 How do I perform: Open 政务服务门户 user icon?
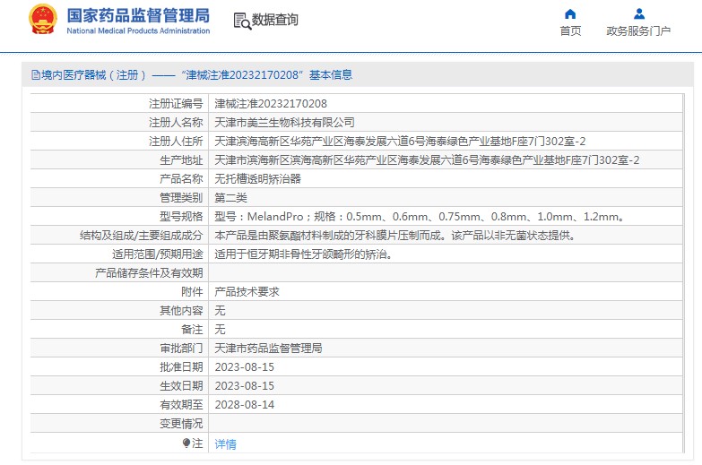(639, 13)
